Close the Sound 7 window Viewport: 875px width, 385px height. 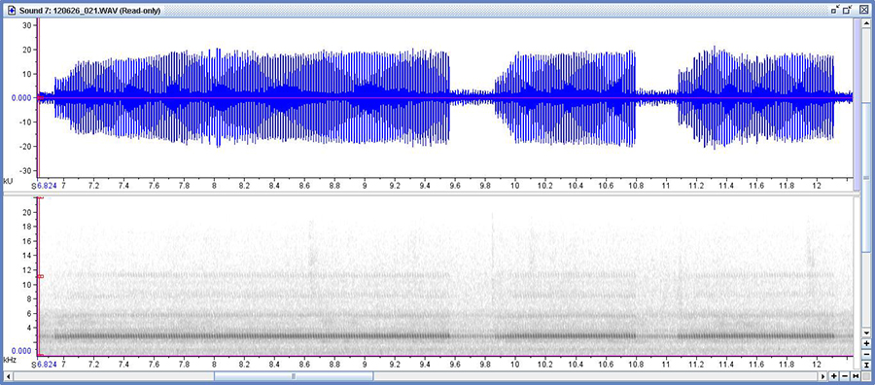click(864, 10)
